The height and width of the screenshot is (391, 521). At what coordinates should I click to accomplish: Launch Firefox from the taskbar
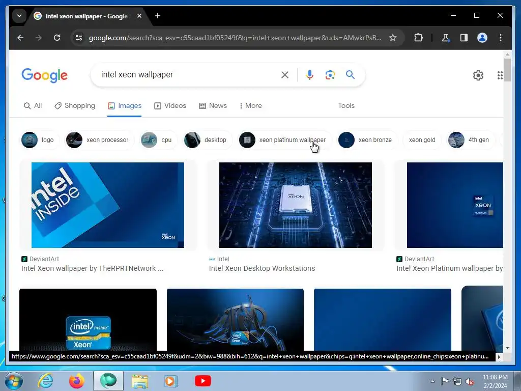76,381
